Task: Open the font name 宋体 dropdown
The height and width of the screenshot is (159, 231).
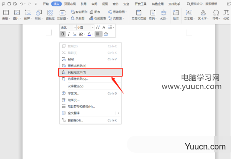Action: (x=75, y=27)
